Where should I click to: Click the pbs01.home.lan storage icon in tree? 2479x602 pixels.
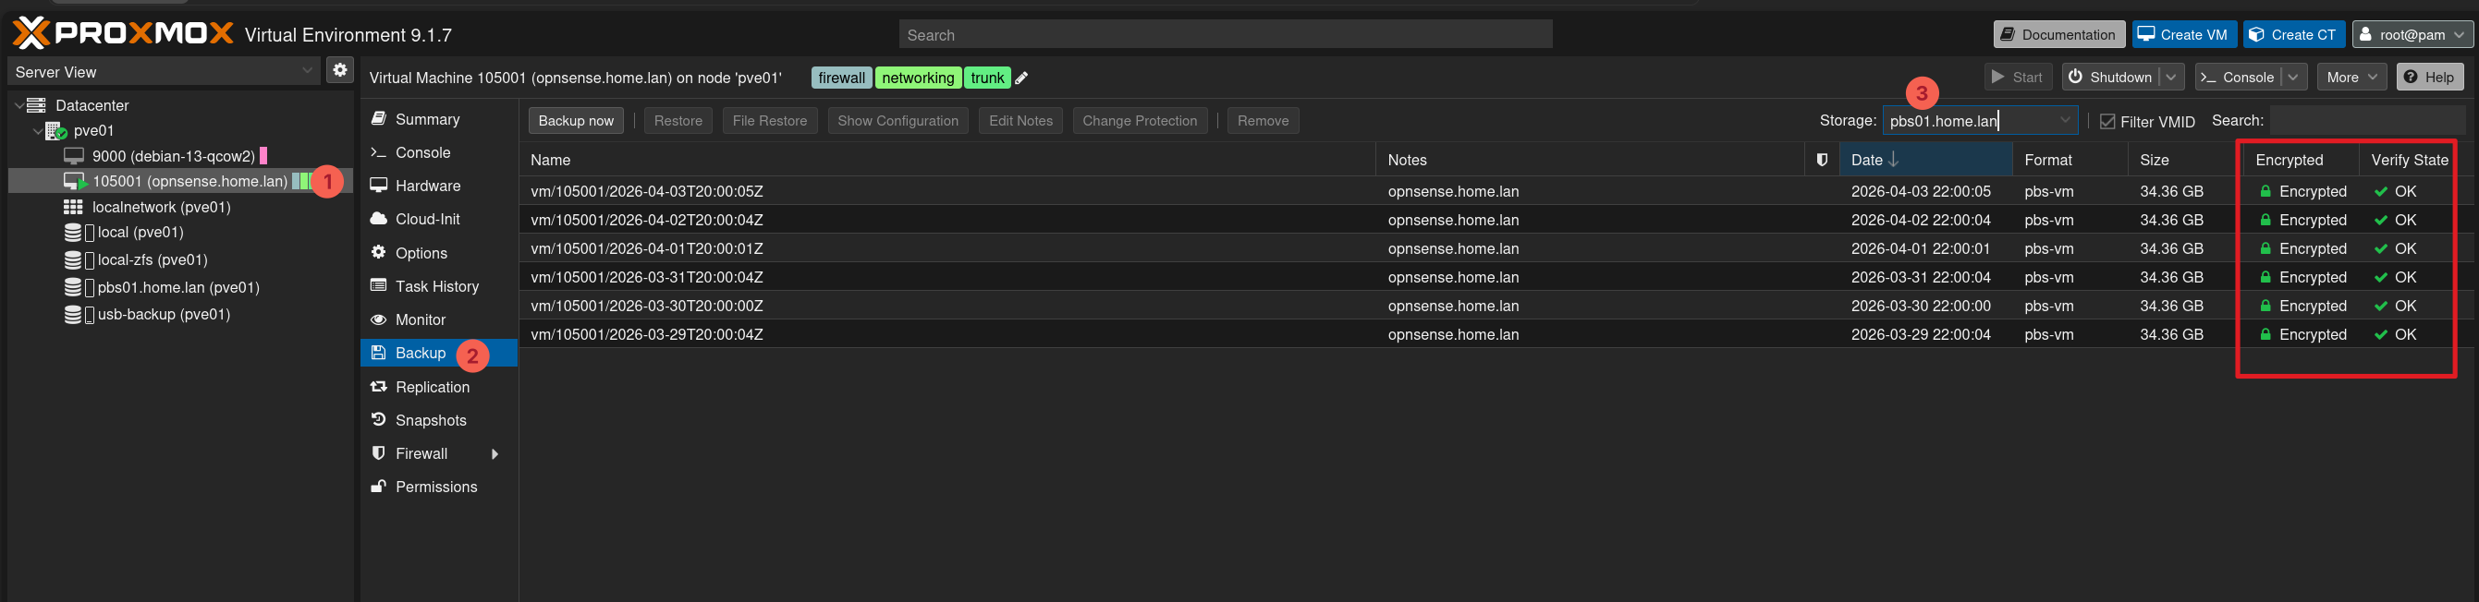coord(73,287)
